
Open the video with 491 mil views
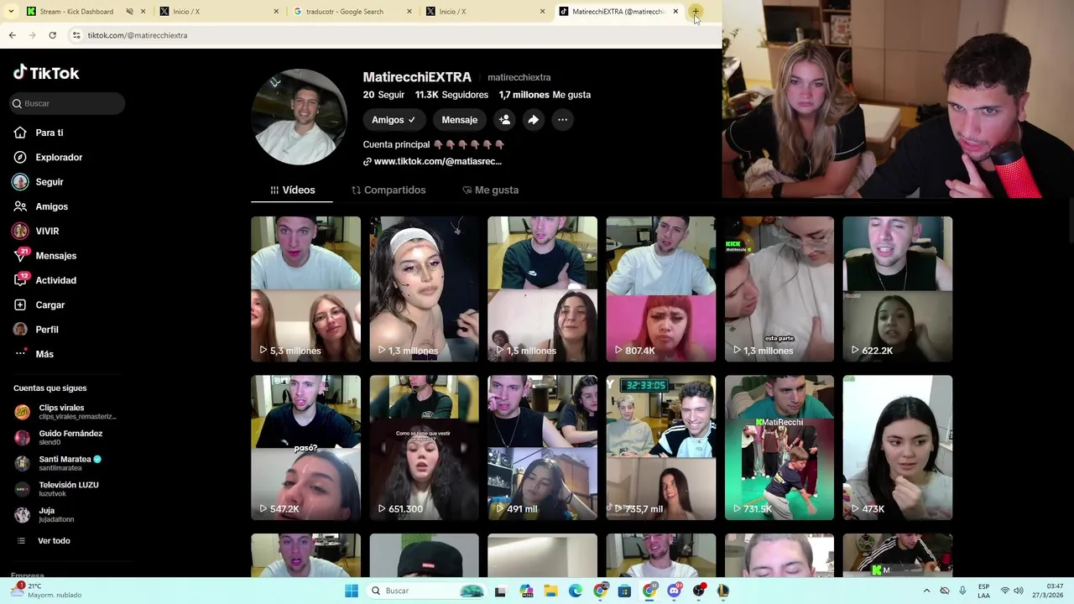click(542, 447)
